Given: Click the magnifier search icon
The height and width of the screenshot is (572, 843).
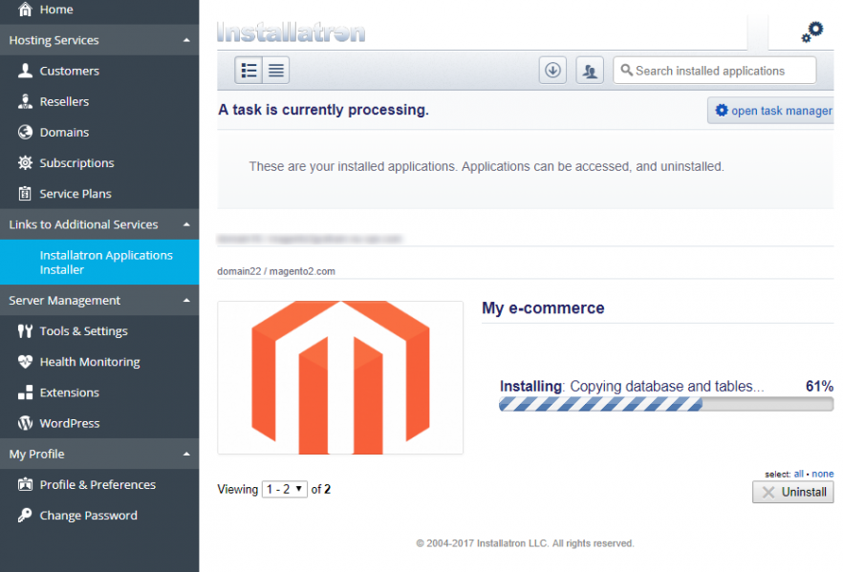Looking at the screenshot, I should click(x=626, y=71).
